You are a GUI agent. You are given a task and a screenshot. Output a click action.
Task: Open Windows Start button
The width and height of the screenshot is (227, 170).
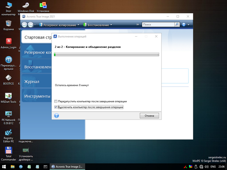click(4, 167)
